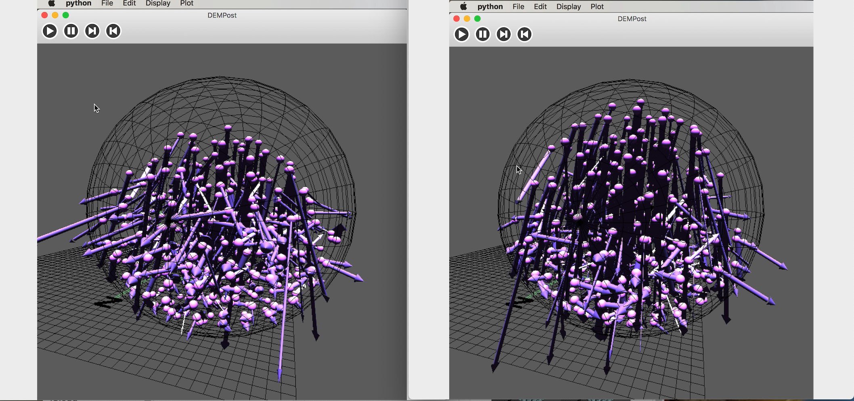
Task: Open the Apple menu in right menu bar
Action: point(464,6)
